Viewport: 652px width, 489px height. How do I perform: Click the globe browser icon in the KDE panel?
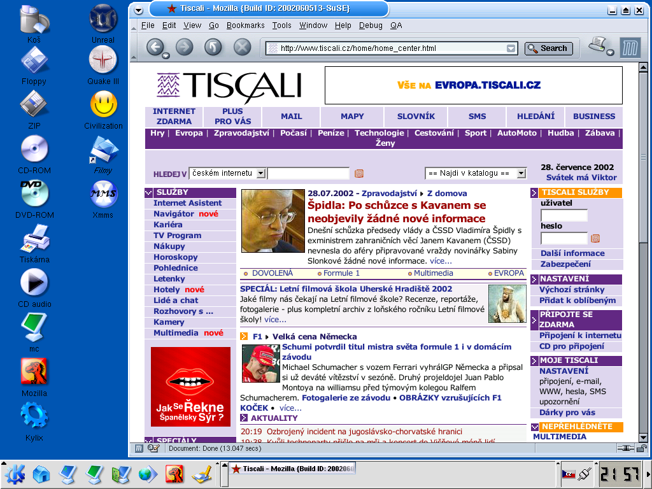pyautogui.click(x=148, y=474)
